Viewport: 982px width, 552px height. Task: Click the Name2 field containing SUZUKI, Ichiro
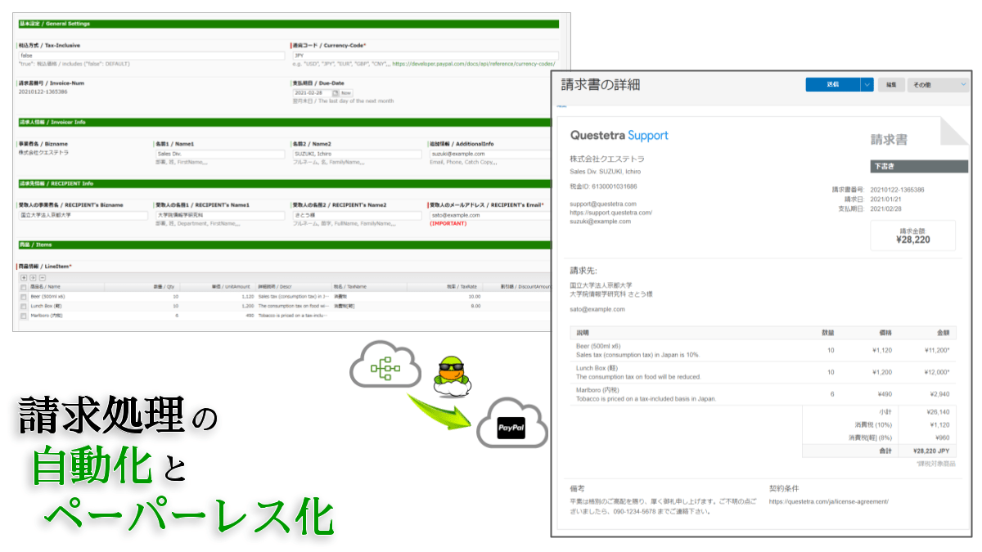pyautogui.click(x=357, y=153)
